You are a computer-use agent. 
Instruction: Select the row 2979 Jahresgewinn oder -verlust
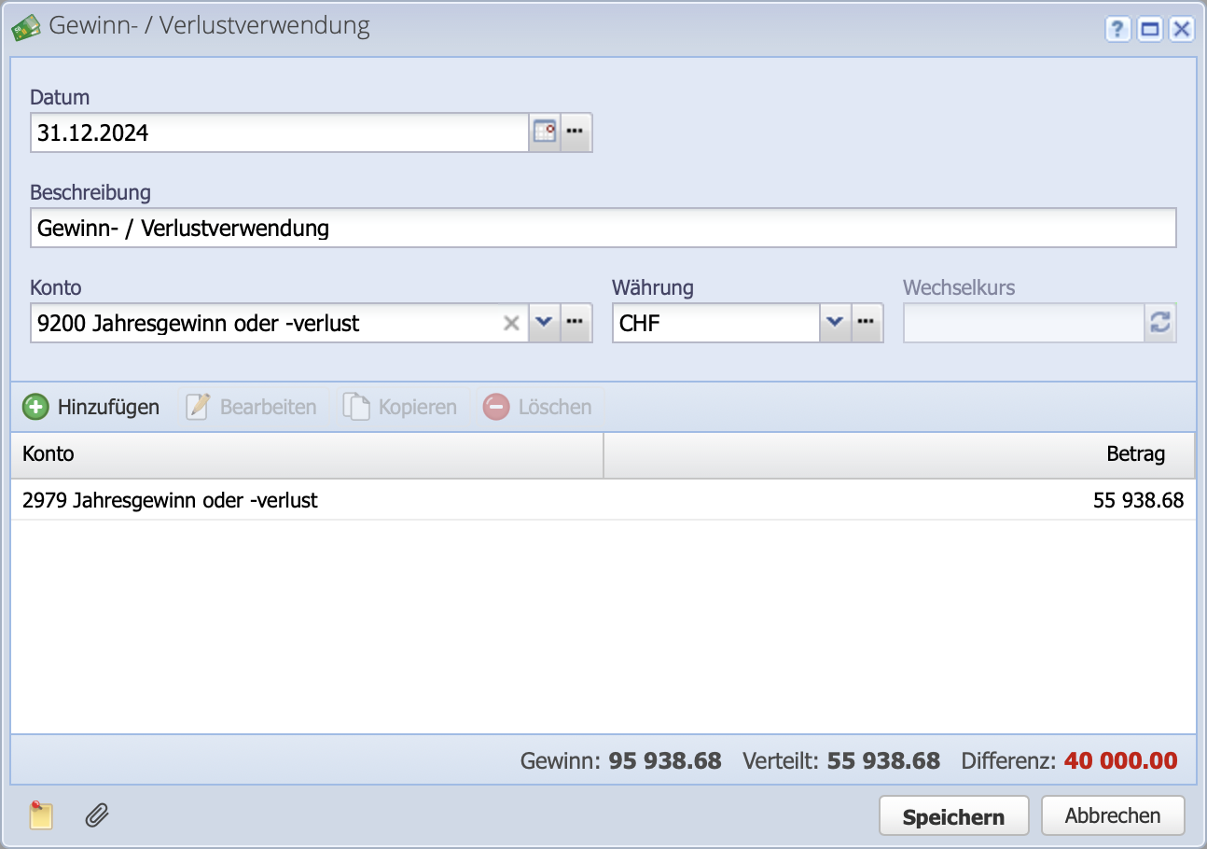tap(168, 500)
